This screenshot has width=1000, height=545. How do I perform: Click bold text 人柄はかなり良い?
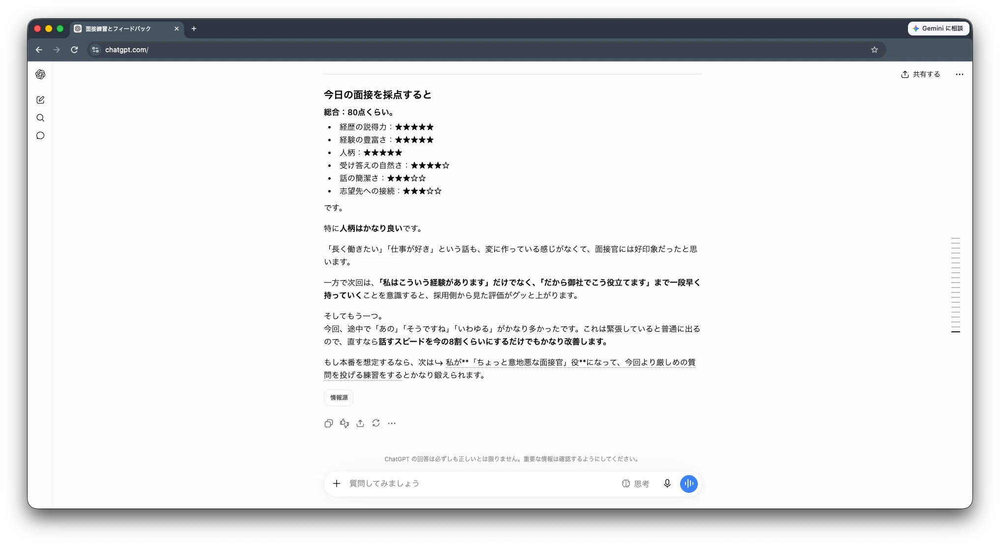pyautogui.click(x=371, y=228)
